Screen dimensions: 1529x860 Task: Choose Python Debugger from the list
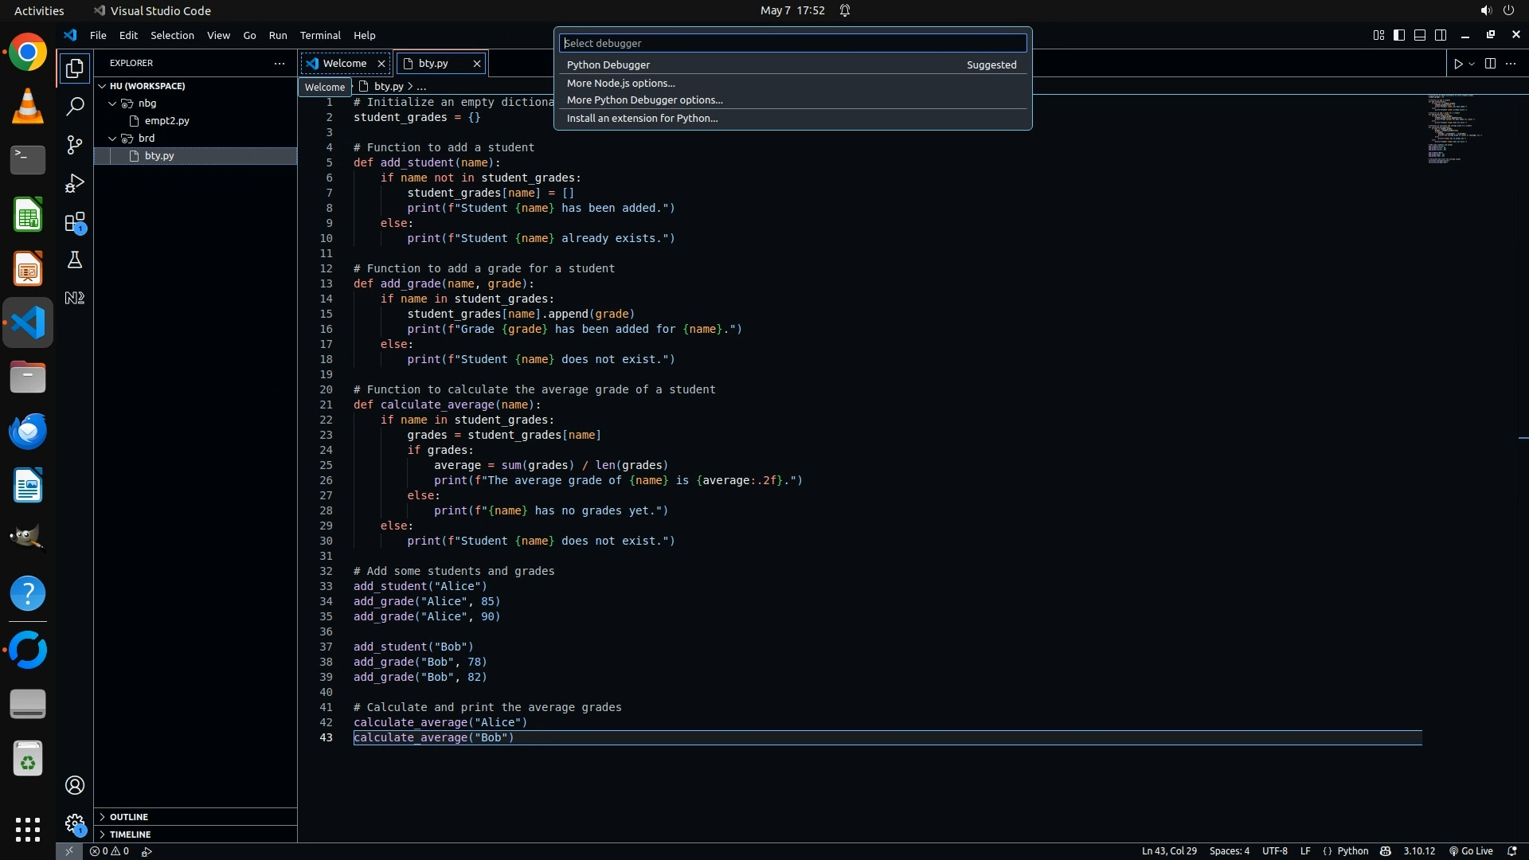pyautogui.click(x=608, y=64)
